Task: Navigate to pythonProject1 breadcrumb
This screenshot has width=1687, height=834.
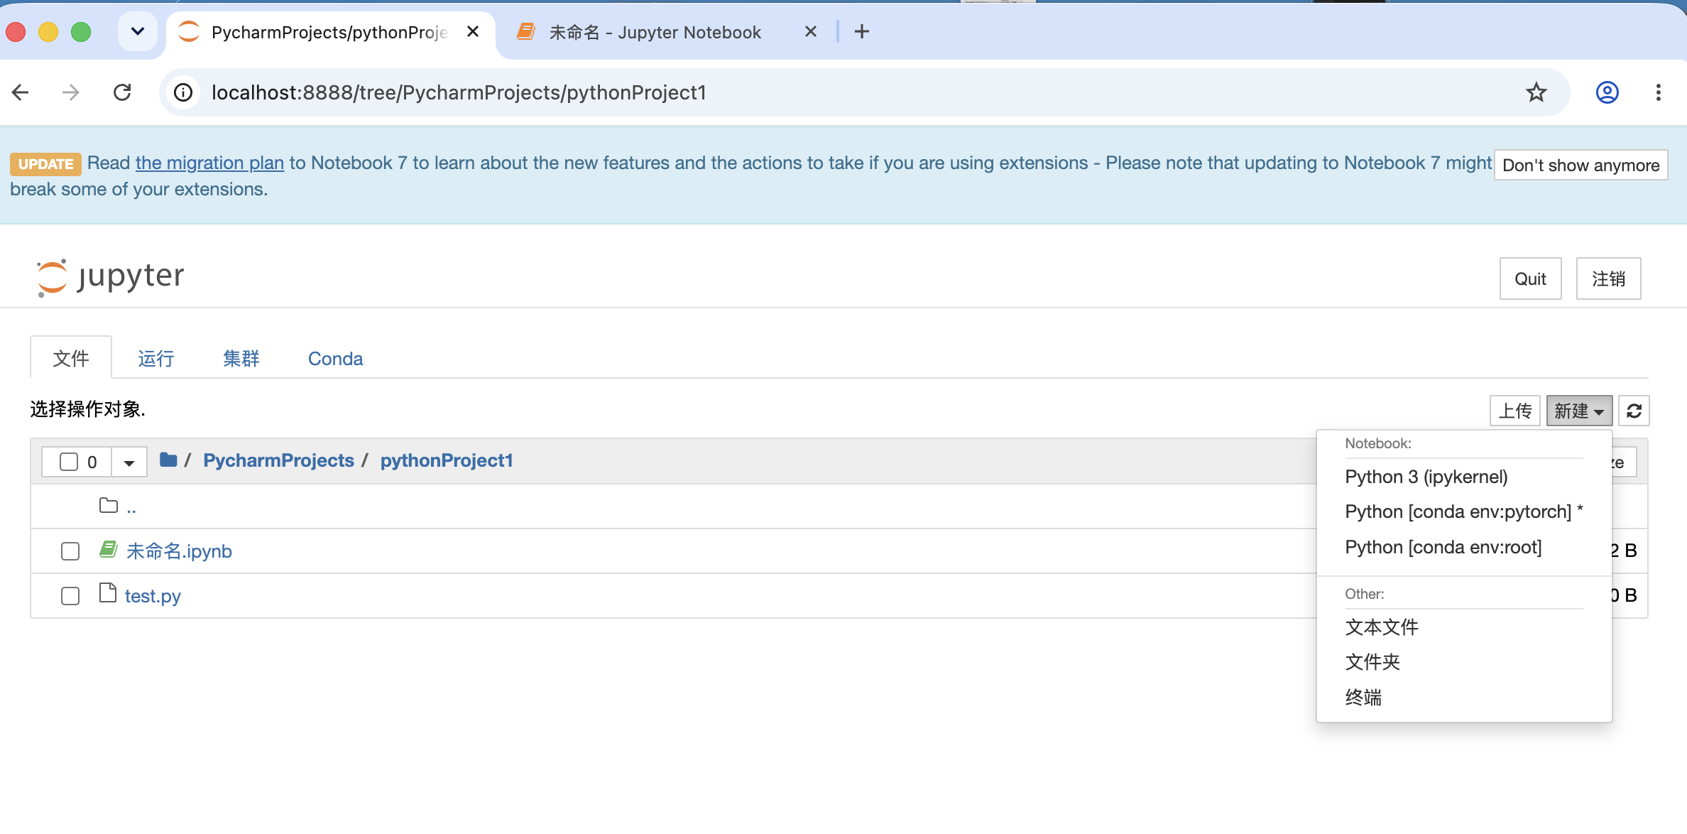Action: (447, 460)
